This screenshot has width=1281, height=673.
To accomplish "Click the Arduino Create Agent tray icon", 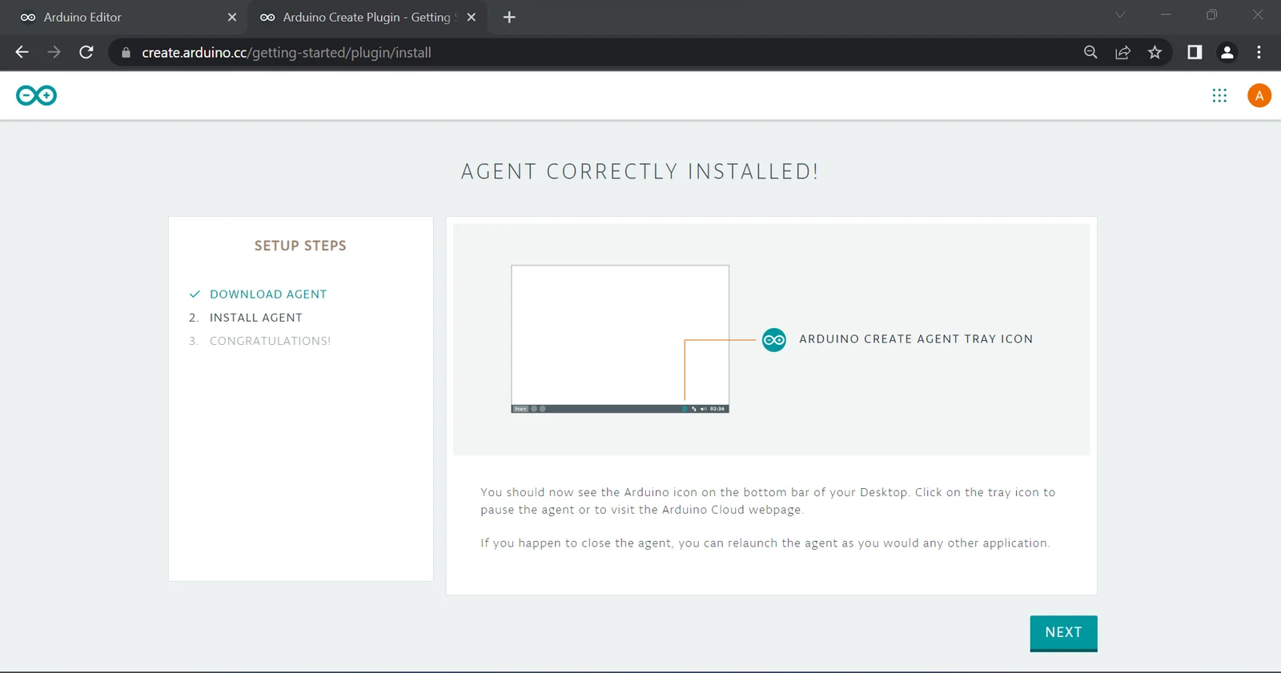I will coord(774,339).
